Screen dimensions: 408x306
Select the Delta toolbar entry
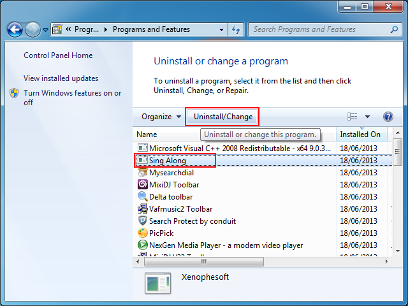pyautogui.click(x=263, y=197)
